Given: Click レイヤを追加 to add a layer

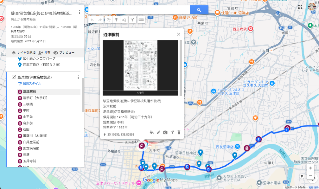Looking at the screenshot, I should point(23,53).
